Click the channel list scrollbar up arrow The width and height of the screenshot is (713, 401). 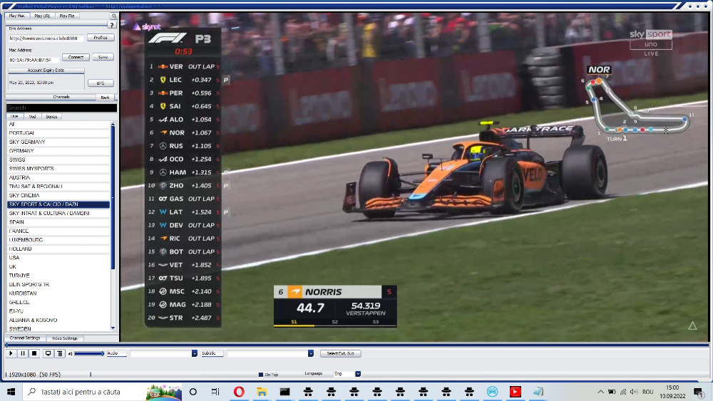113,124
